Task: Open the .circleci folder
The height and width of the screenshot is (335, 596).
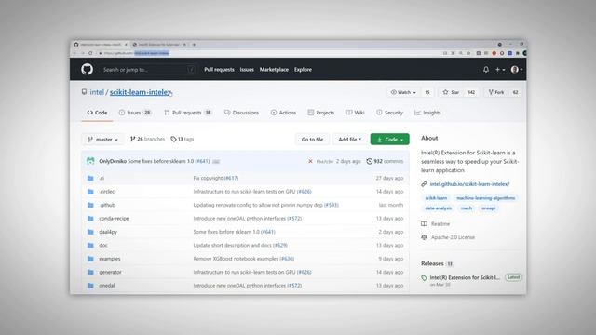Action: click(107, 192)
